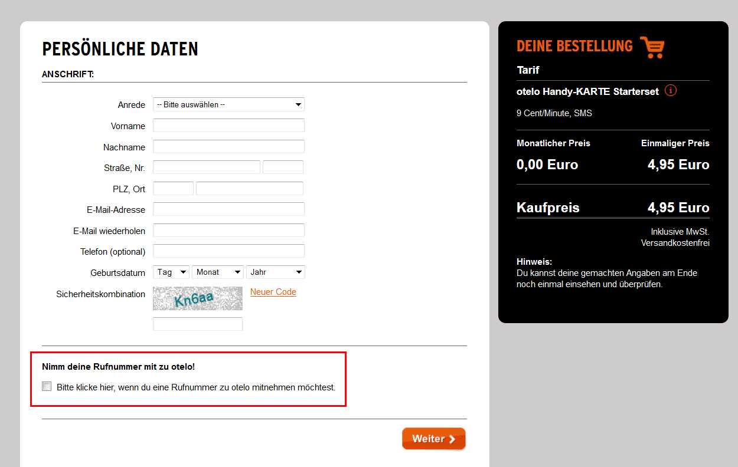Click the "0,00 Euro" monthly price
The height and width of the screenshot is (467, 738).
tap(547, 165)
